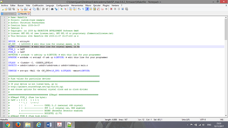Viewport: 228px width, 128px height.
Task: Play back the recorded macro
Action: tap(119, 9)
